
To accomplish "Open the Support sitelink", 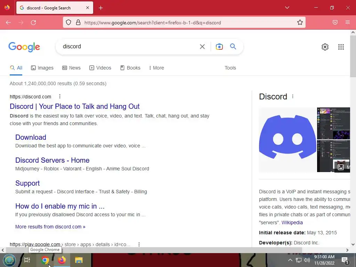I will [x=27, y=183].
